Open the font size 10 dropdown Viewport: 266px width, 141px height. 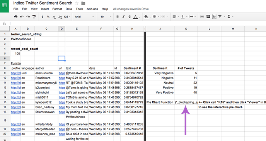coord(106,17)
